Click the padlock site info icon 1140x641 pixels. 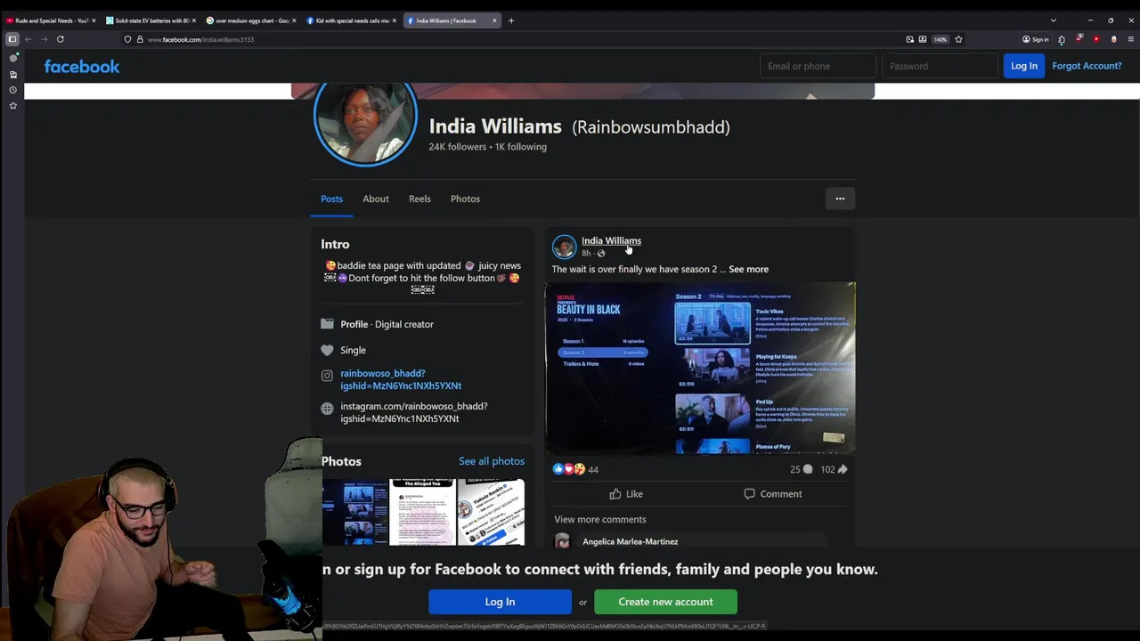click(140, 39)
